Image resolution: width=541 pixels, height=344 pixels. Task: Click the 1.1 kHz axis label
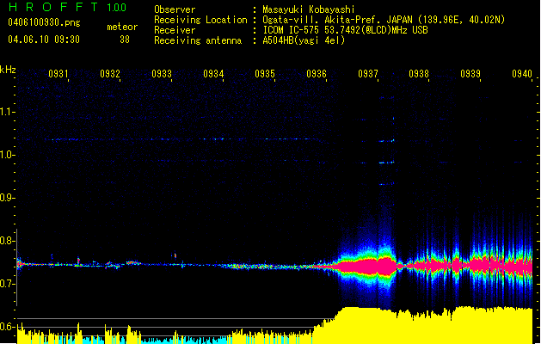click(7, 112)
